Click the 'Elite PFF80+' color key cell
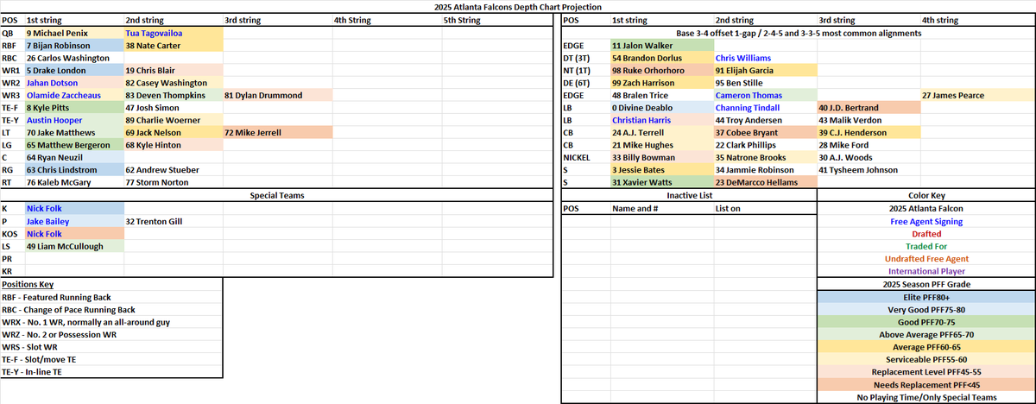This screenshot has width=1036, height=404. click(925, 297)
